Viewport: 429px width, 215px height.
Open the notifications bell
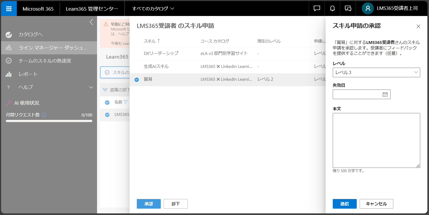point(332,9)
